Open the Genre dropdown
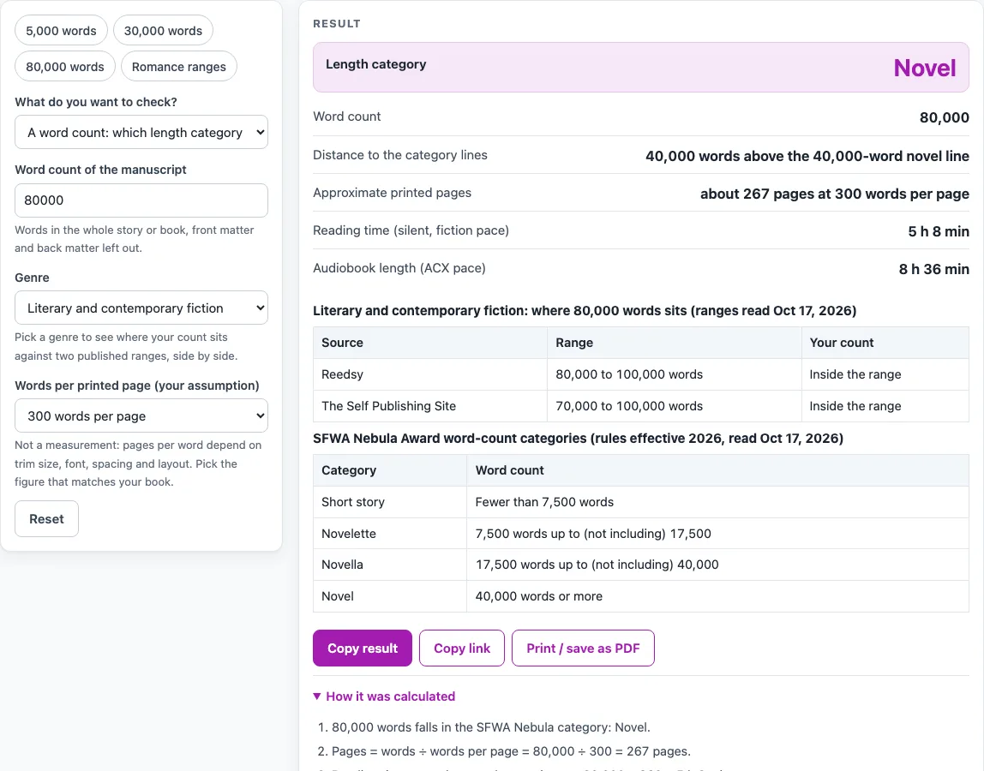This screenshot has width=984, height=771. point(141,308)
